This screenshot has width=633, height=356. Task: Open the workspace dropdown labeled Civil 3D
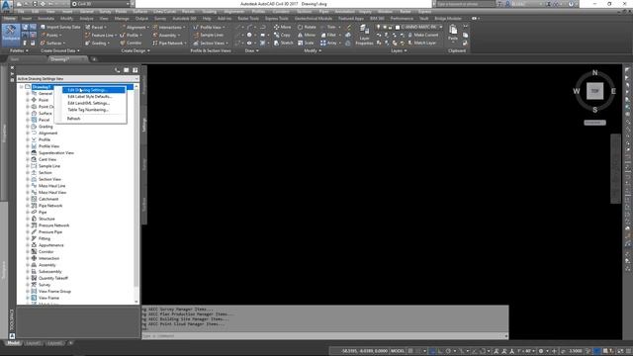[x=101, y=4]
